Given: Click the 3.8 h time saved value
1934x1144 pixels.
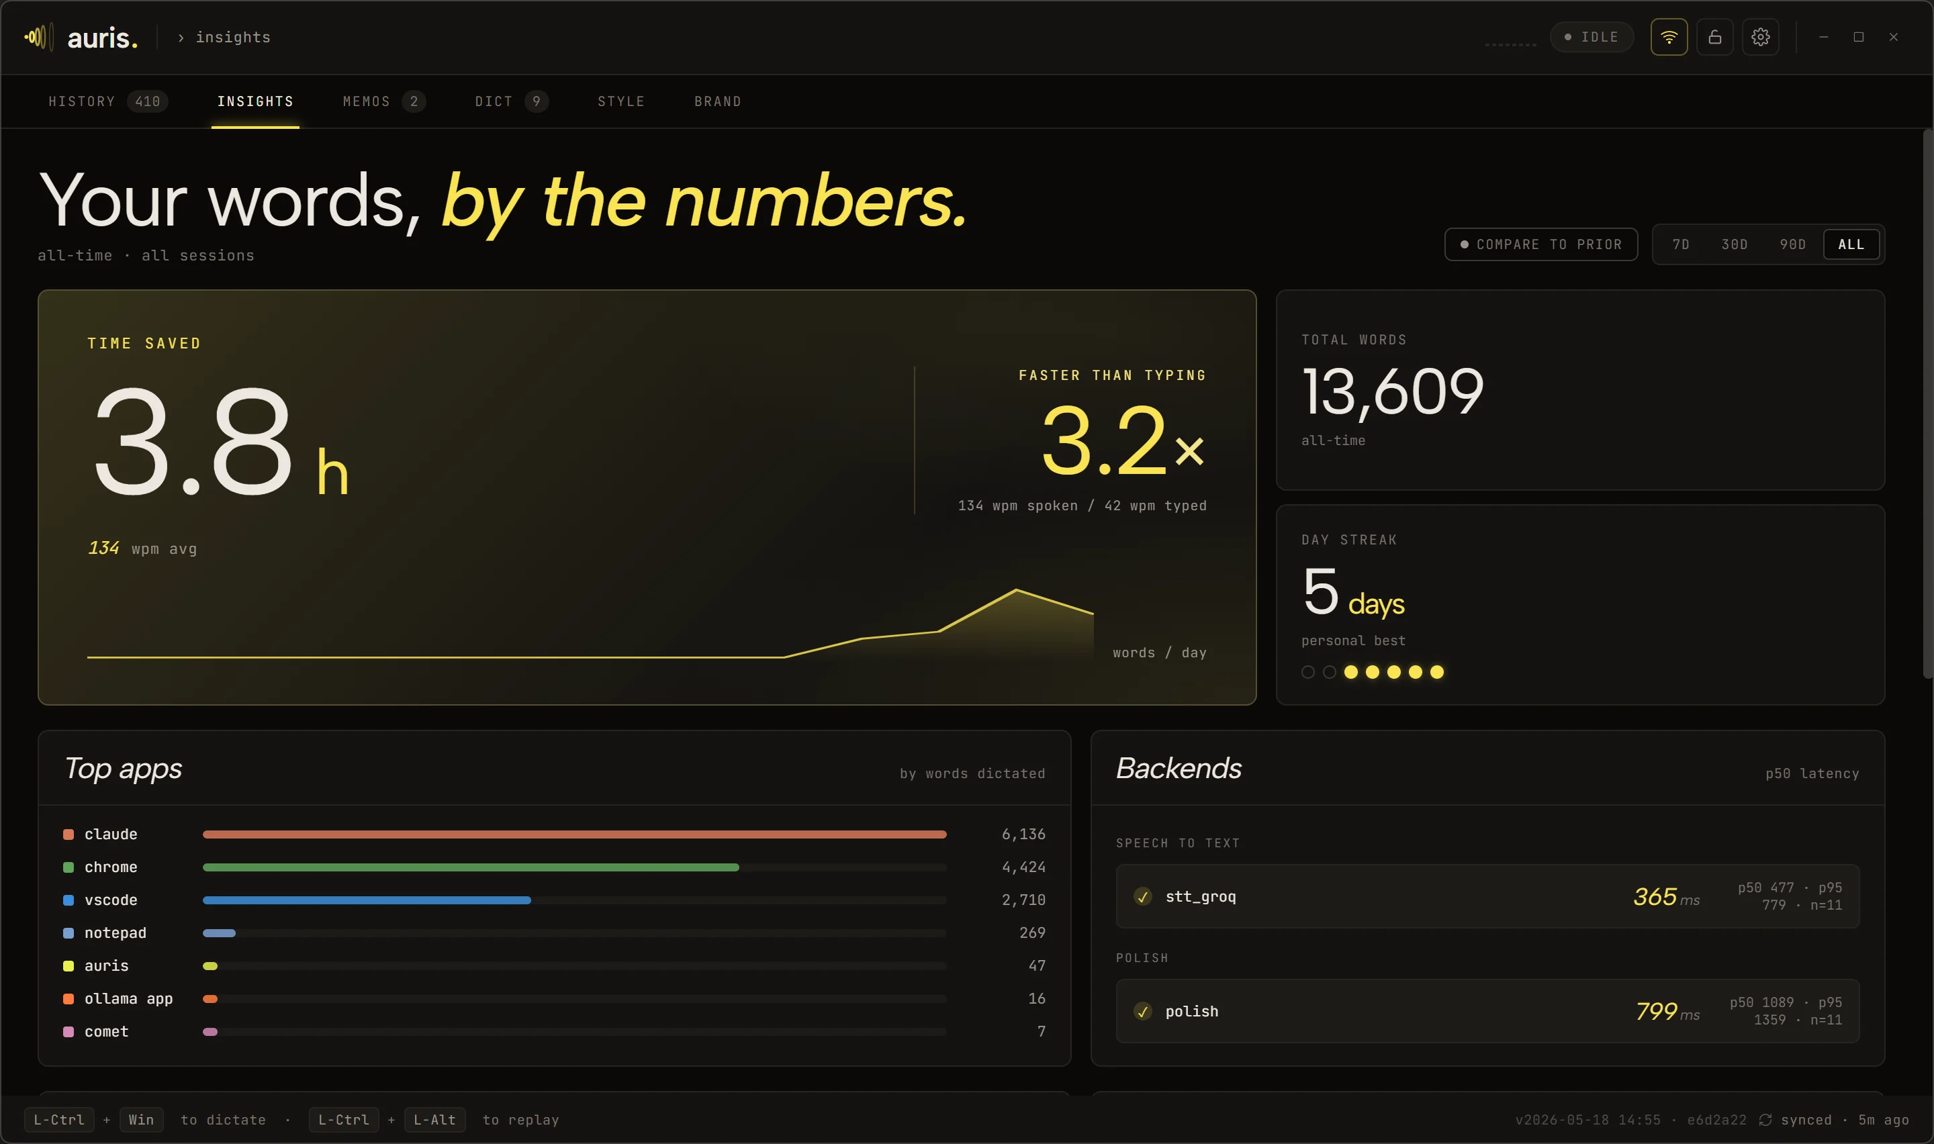Looking at the screenshot, I should click(x=221, y=441).
